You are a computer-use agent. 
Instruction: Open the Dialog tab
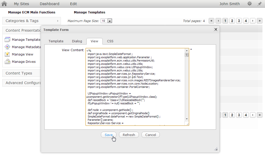coord(77,41)
